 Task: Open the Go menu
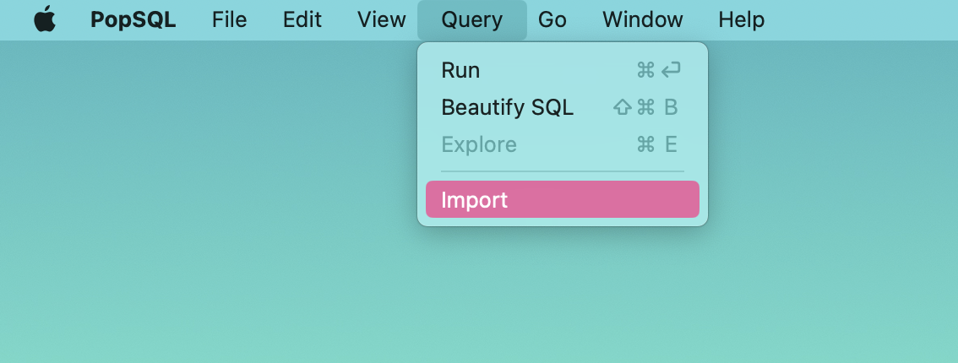pyautogui.click(x=552, y=19)
